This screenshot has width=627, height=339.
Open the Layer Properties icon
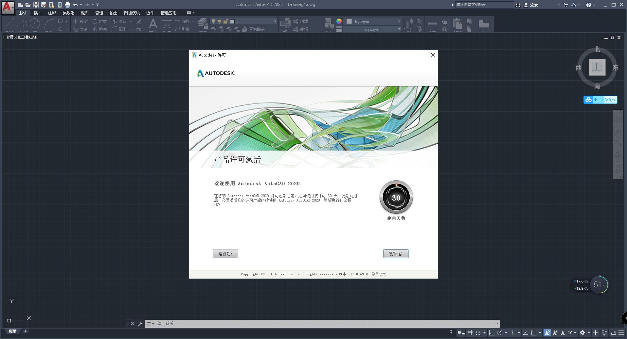coord(203,24)
